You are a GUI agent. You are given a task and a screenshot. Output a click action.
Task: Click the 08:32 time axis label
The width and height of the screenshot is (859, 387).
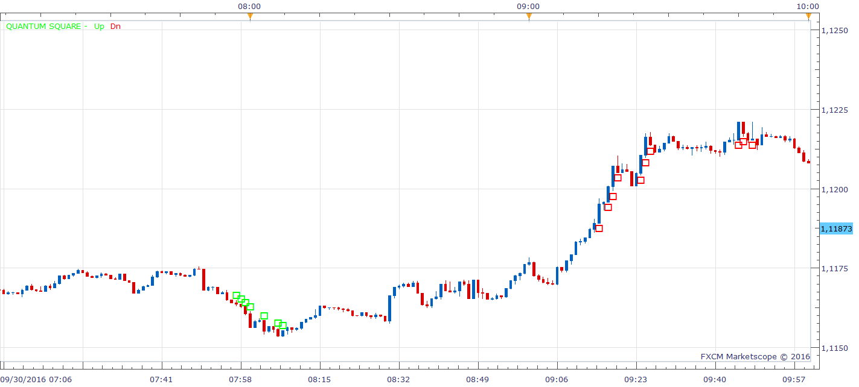pos(398,379)
